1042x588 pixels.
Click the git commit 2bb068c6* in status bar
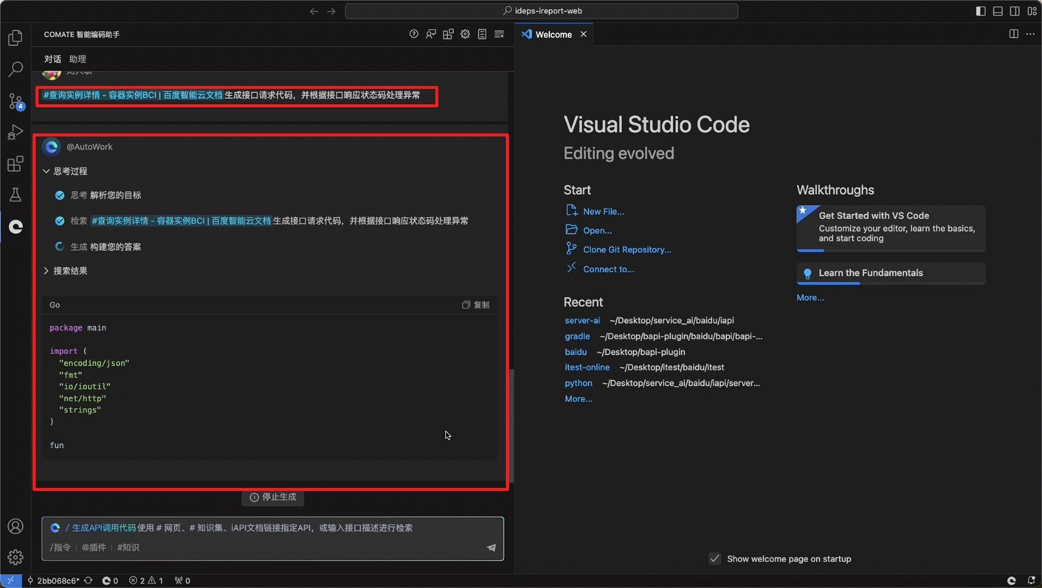53,581
